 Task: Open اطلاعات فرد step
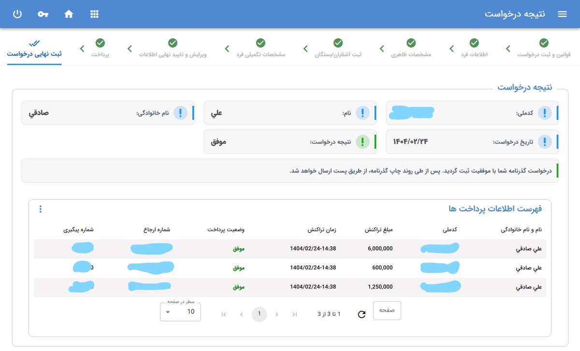[x=474, y=55]
